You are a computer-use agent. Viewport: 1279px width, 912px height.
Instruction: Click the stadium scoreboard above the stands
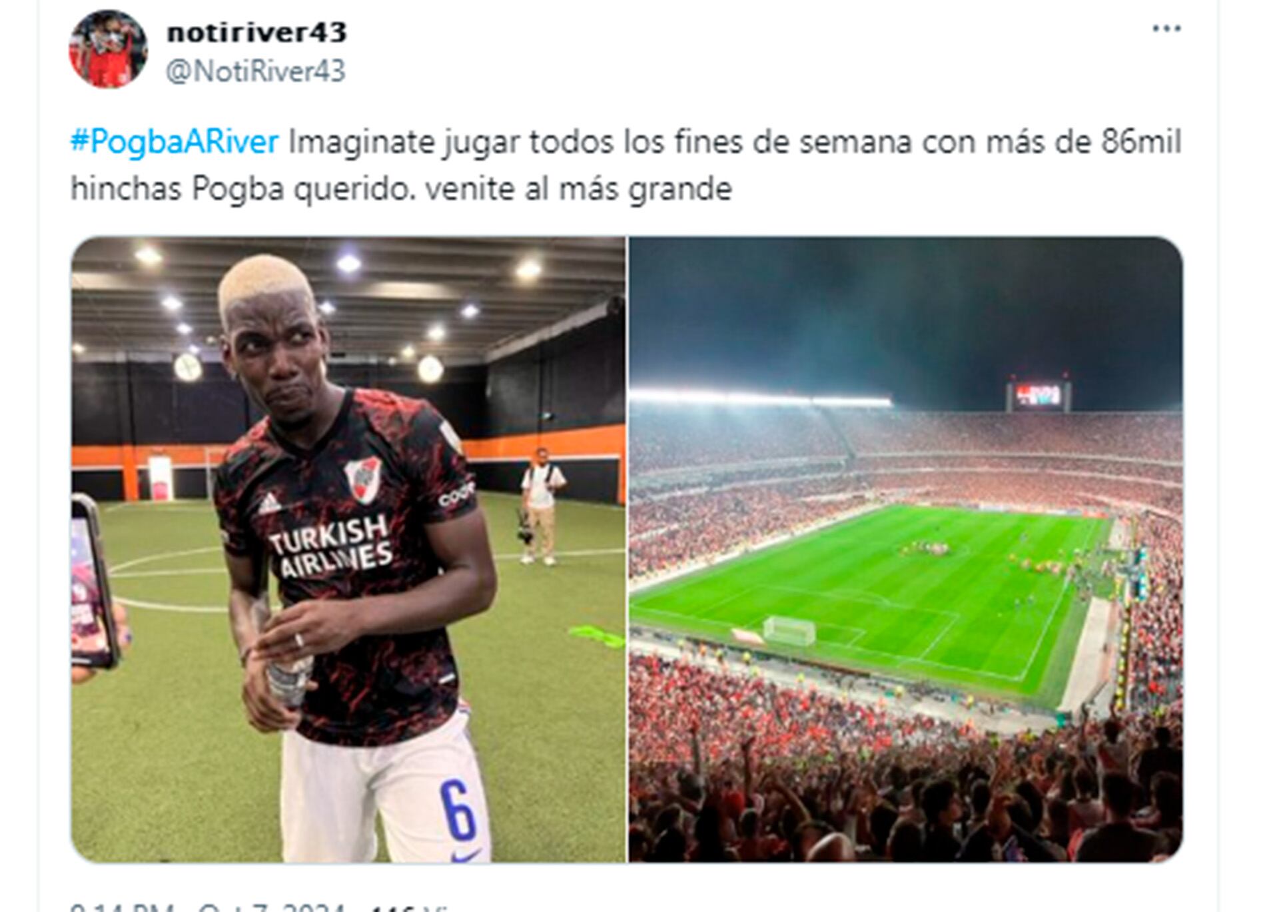tap(1038, 396)
